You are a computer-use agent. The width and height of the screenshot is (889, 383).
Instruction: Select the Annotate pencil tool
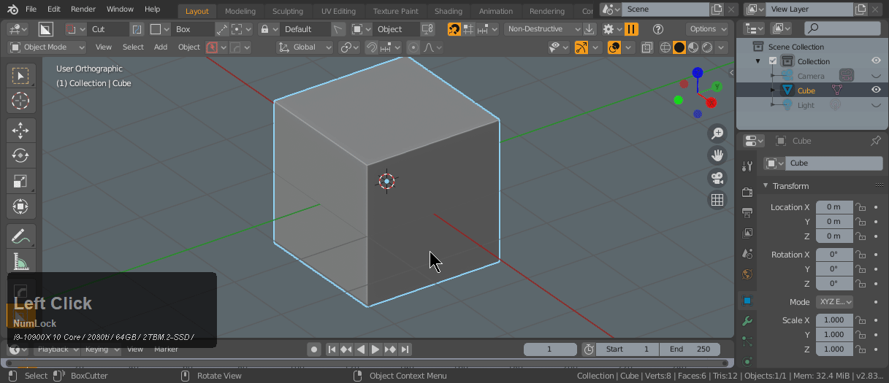20,236
